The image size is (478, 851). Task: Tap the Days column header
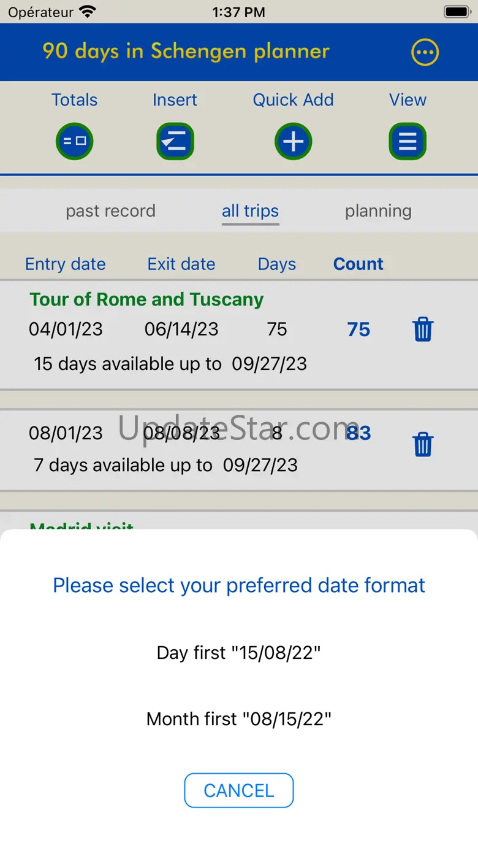point(276,264)
